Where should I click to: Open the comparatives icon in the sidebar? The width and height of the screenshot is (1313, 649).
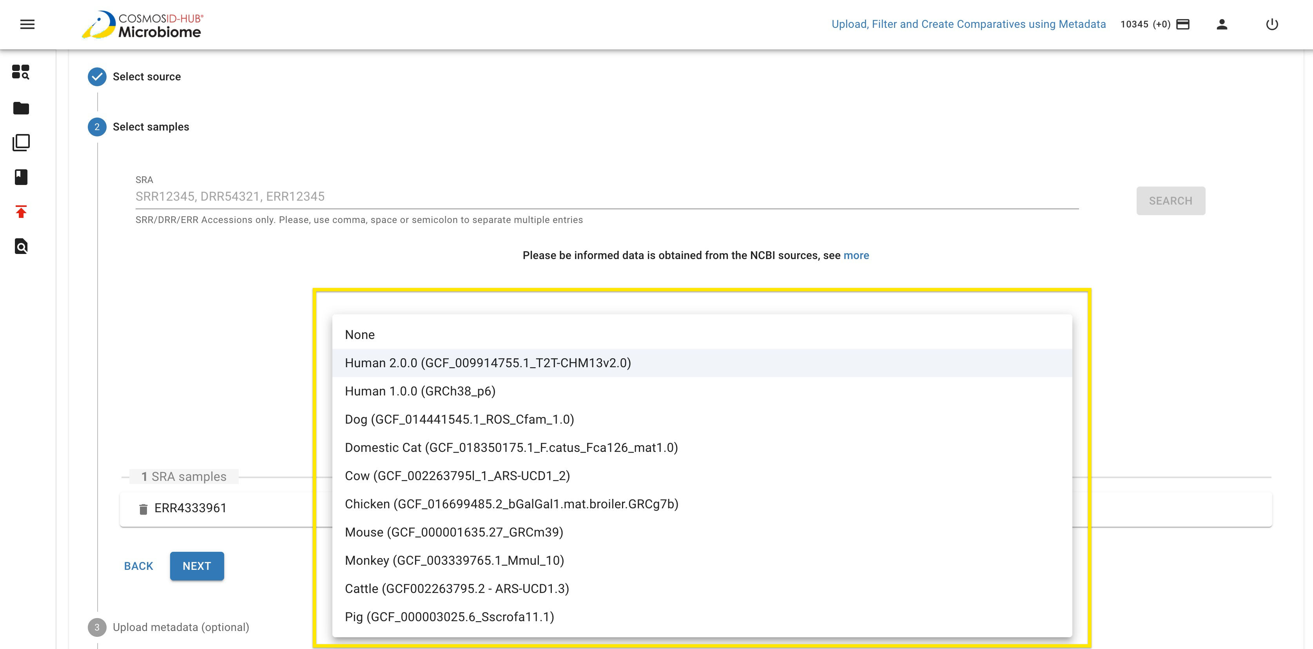[20, 142]
